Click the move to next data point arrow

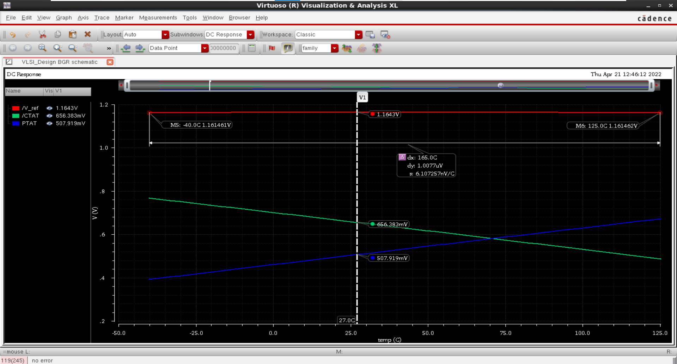[x=140, y=48]
